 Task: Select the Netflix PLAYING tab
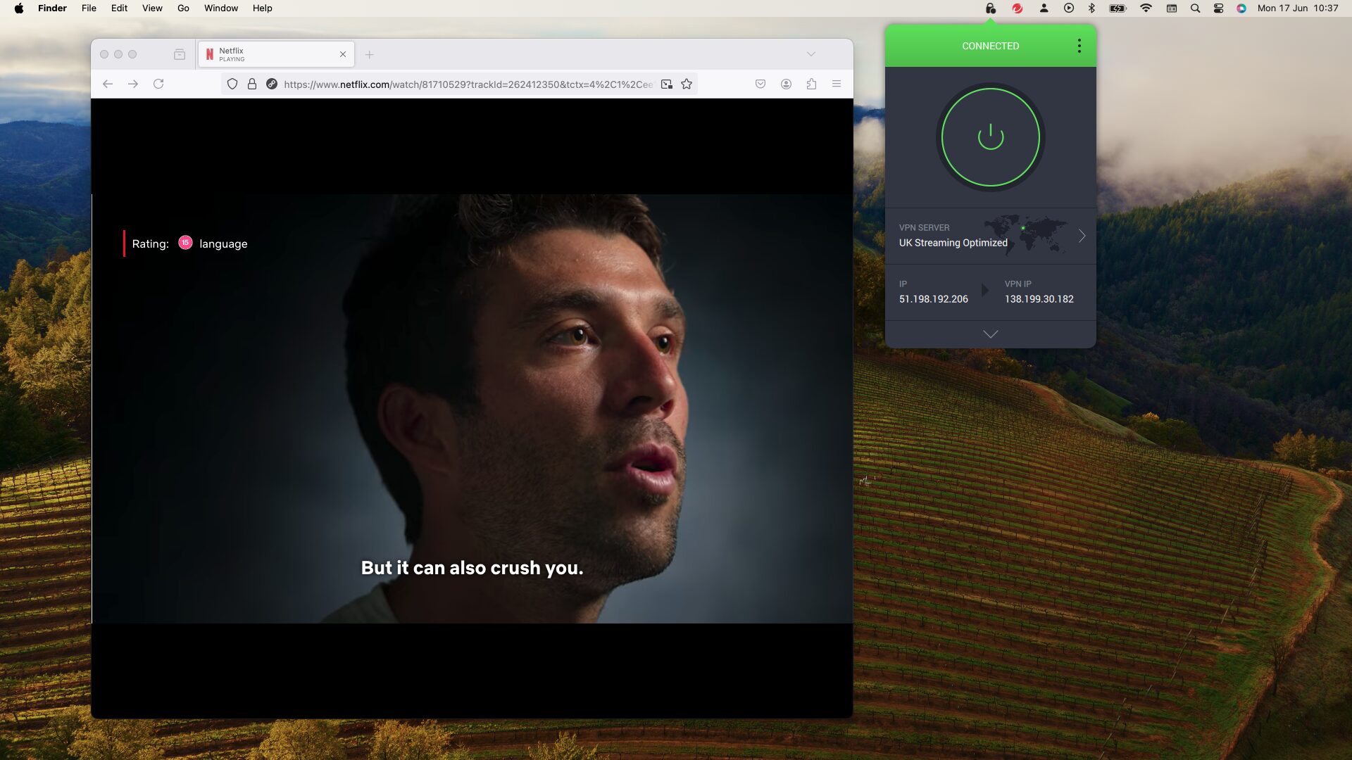[x=276, y=54]
